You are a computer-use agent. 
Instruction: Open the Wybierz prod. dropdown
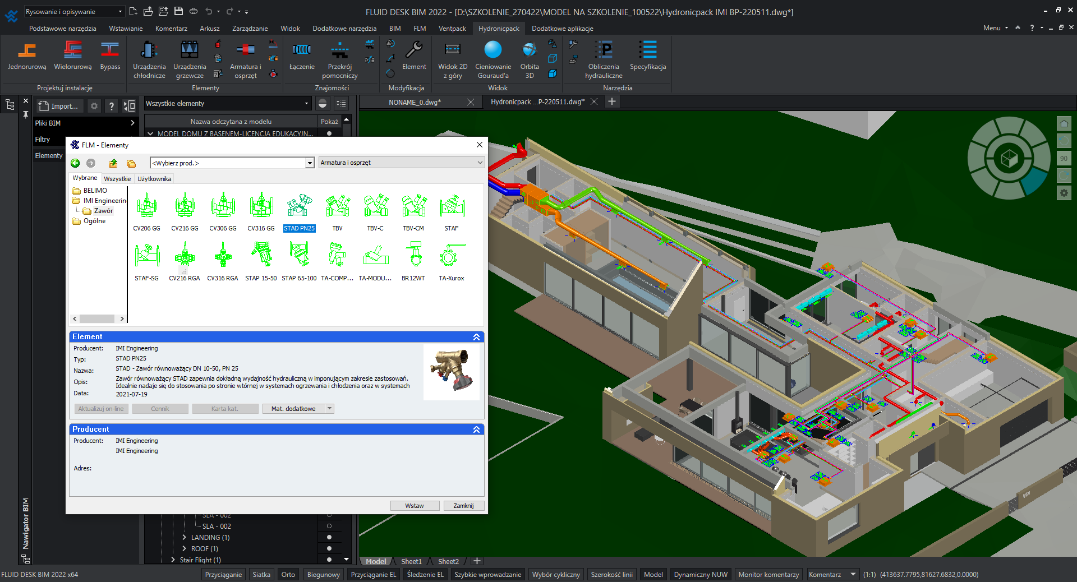[309, 163]
